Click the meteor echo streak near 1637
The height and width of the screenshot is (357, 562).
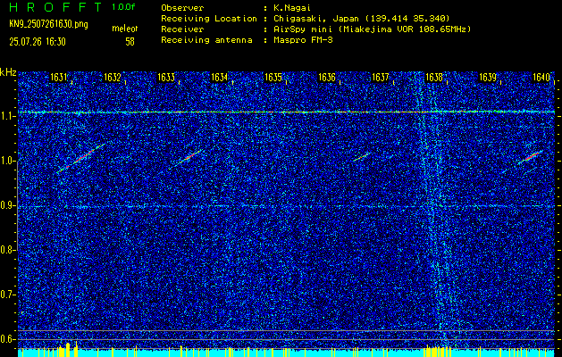(361, 157)
